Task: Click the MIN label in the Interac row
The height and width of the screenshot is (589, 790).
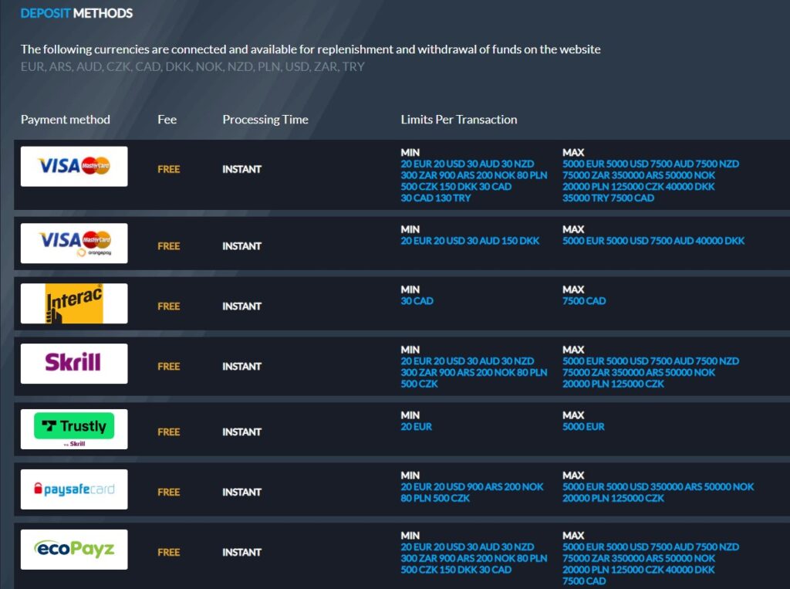Action: click(x=410, y=289)
